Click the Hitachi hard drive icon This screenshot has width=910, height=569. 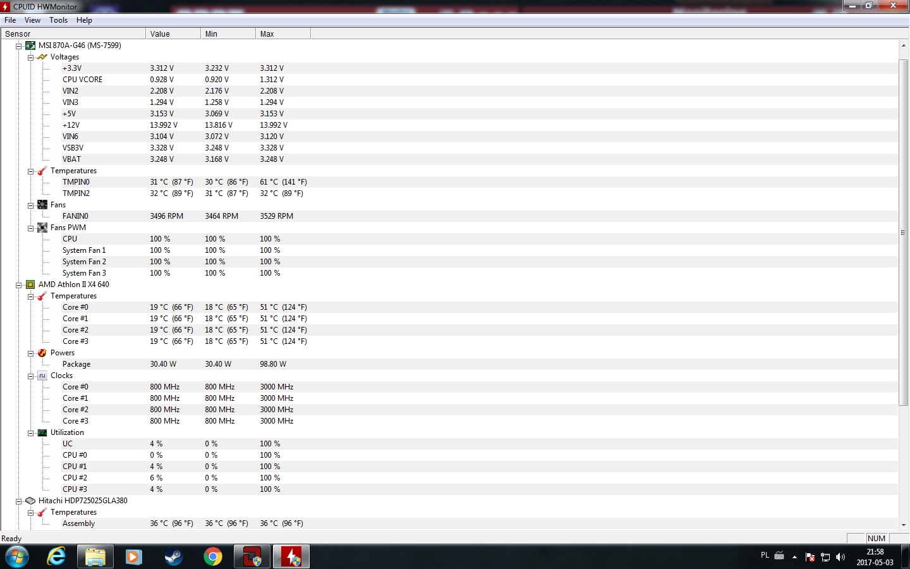coord(30,501)
